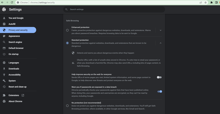Screen dimensions: 220x114
Task: Select the No protection radio button
Action: (x=67, y=106)
